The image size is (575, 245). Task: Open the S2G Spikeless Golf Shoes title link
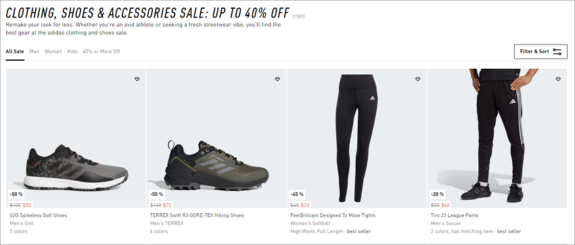(x=38, y=215)
